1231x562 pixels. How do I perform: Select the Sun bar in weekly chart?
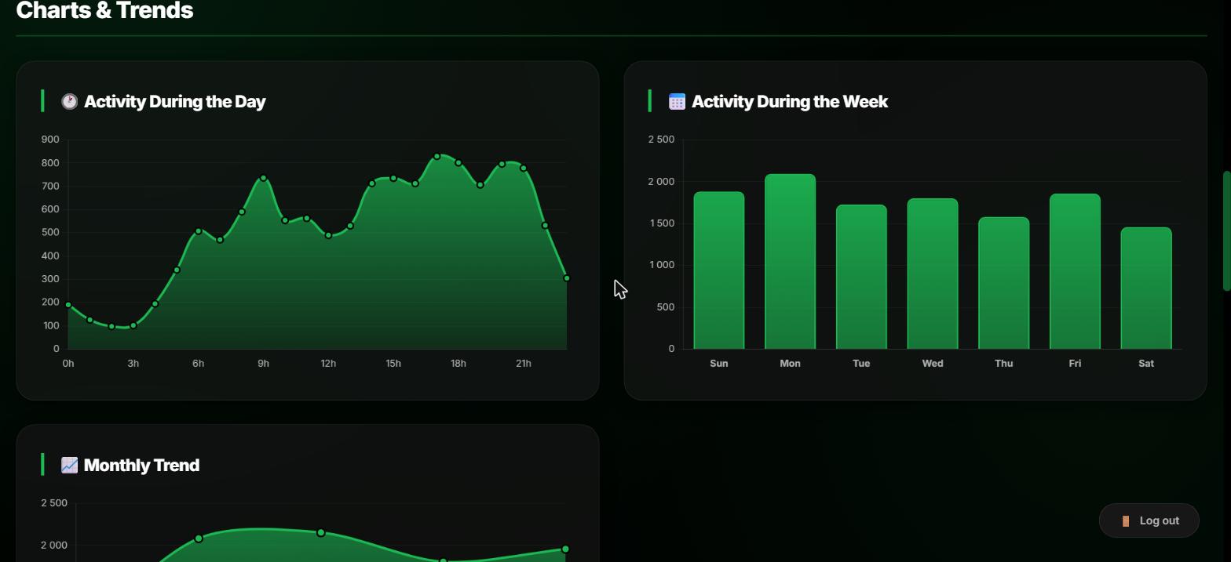click(x=719, y=270)
